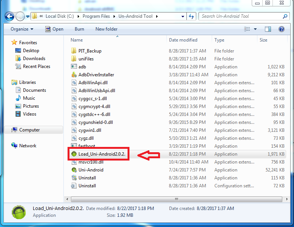
Task: Sort by the Size column header
Action: pos(263,40)
